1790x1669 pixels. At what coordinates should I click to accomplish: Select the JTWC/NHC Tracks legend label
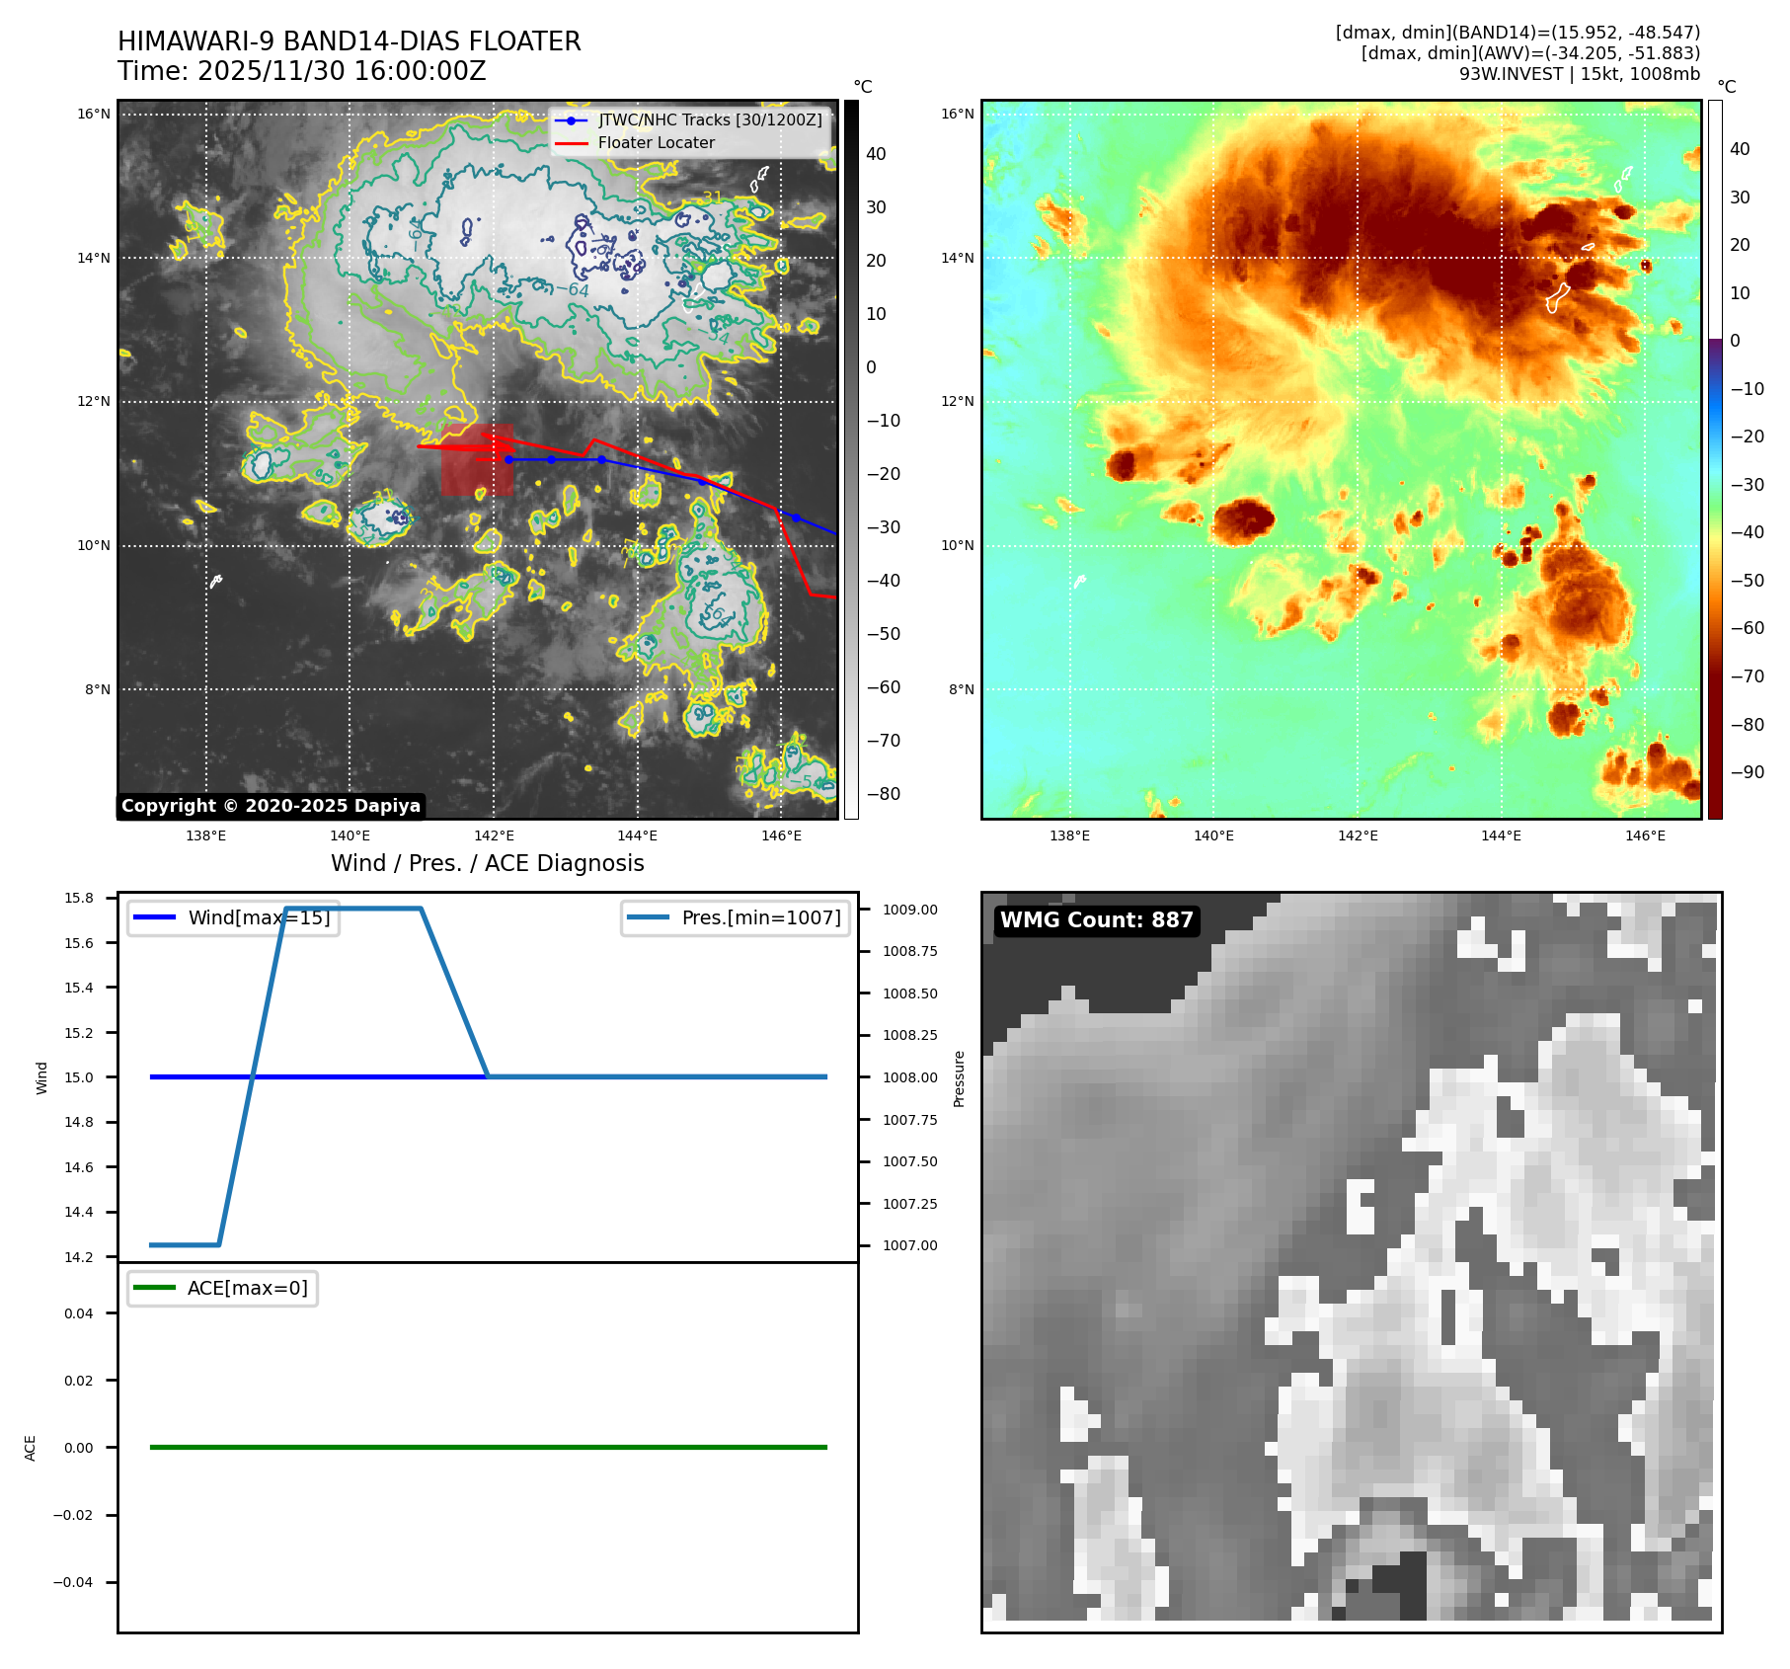click(x=710, y=120)
